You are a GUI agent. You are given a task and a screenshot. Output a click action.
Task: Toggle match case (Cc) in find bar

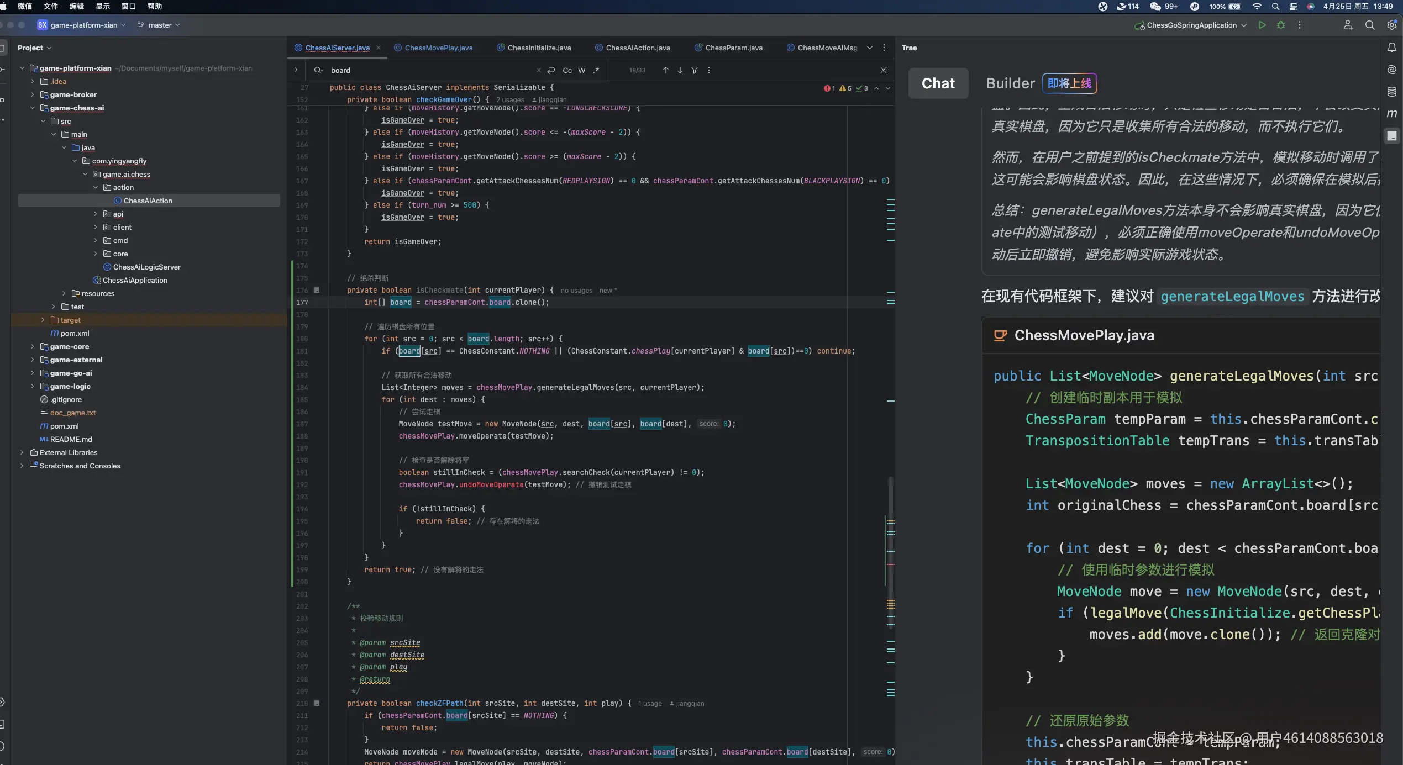(567, 70)
